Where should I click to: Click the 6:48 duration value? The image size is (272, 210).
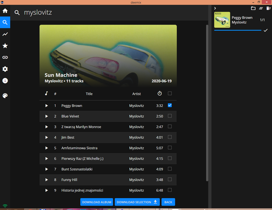[x=159, y=191]
